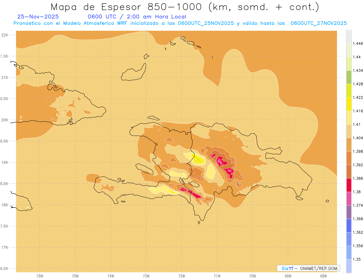
Task: Pick the green 1.428–1.434 colorbar swatch
Action: pyautogui.click(x=349, y=77)
